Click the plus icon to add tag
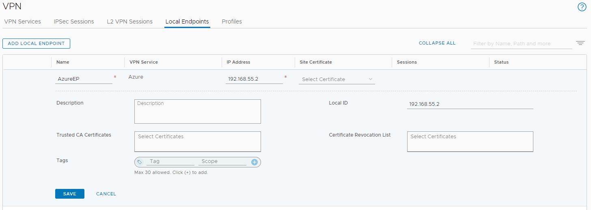591x210 pixels. 255,162
